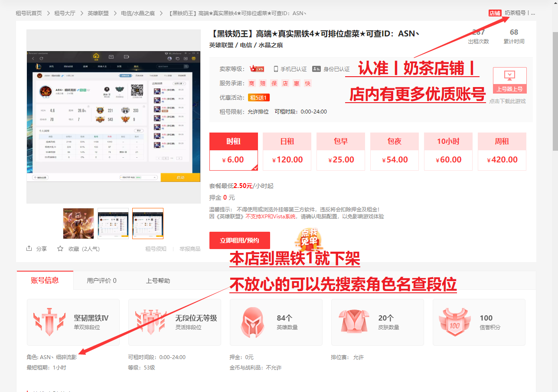This screenshot has height=392, width=558.
Task: Click the 套餐最低2.50元/小时起 text
Action: tap(241, 186)
